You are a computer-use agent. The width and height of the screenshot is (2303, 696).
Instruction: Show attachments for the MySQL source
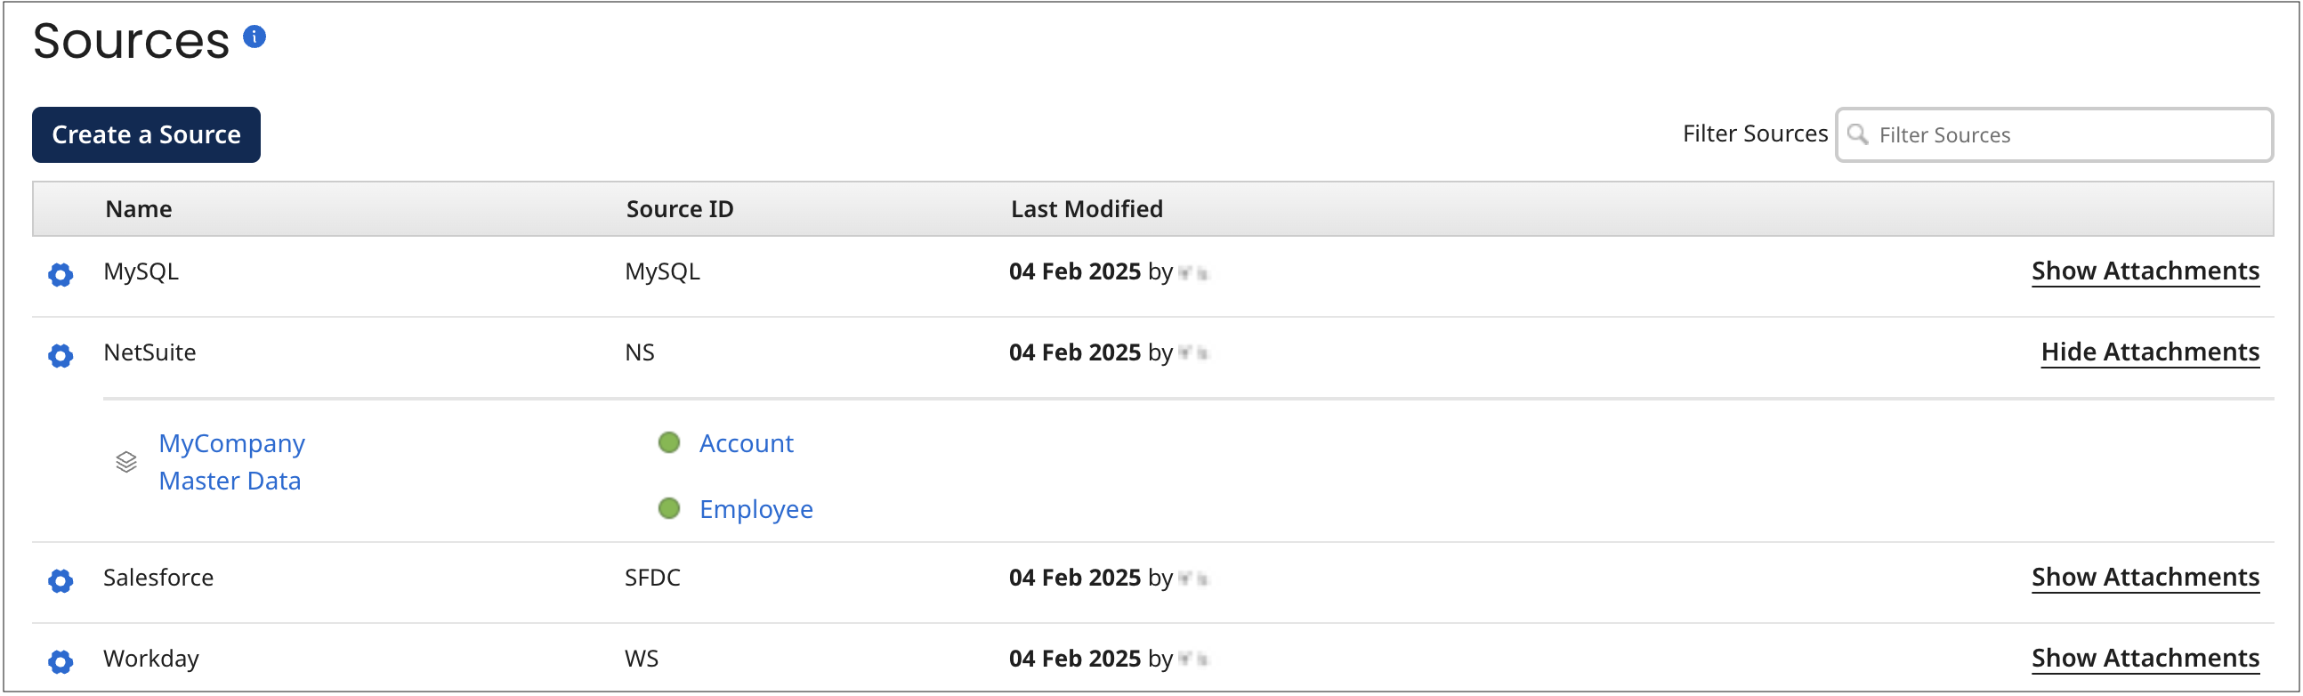[2145, 271]
